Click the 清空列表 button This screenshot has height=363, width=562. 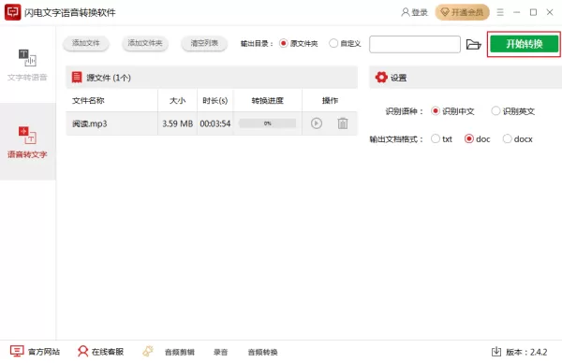pos(204,43)
